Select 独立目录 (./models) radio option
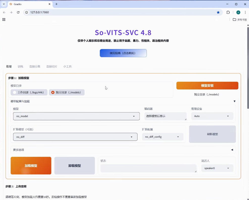The width and height of the screenshot is (249, 200). coord(67,92)
